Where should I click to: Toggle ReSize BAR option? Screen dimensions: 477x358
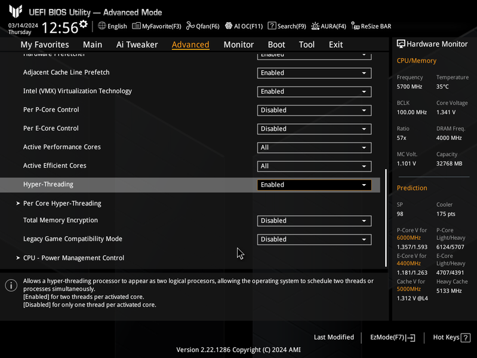click(371, 26)
